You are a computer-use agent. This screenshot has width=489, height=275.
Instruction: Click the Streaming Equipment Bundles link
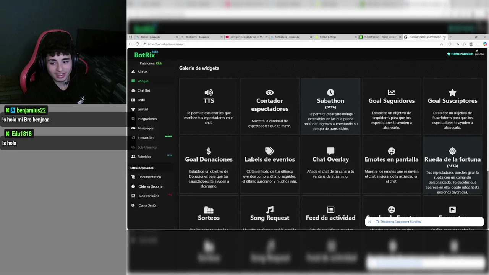pyautogui.click(x=400, y=222)
